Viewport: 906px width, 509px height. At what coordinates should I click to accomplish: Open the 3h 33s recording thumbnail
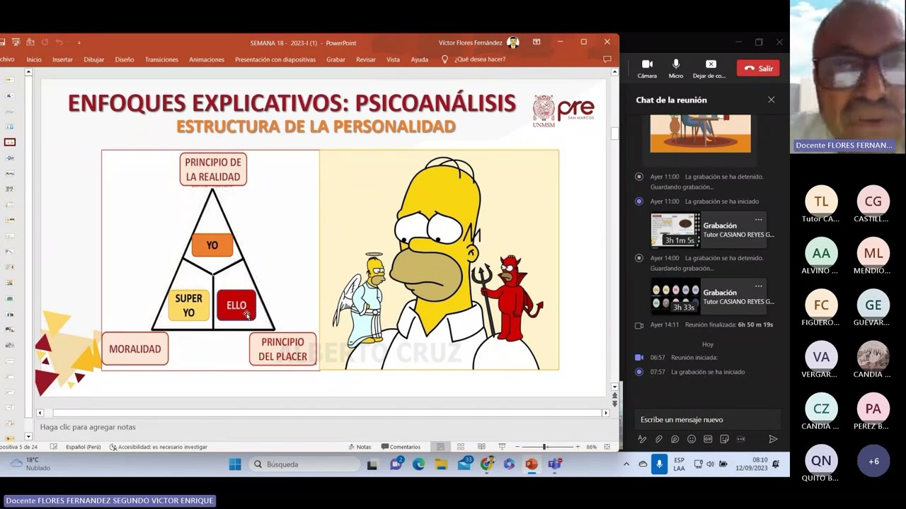click(675, 297)
